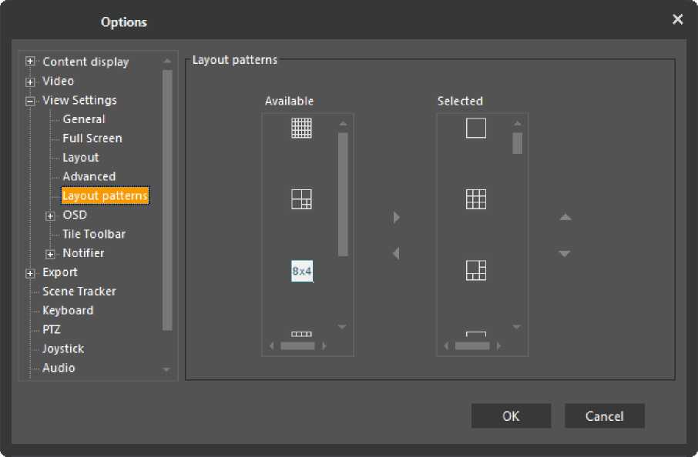Click left arrow to remove selected layout
Screen dimensions: 698x457
point(396,253)
